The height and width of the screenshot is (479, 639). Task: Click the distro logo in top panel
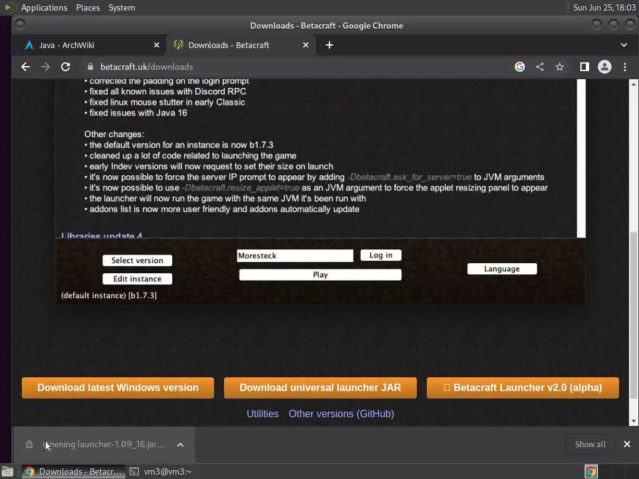(10, 7)
